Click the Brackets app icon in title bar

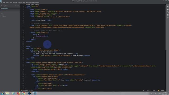coord(1,1)
